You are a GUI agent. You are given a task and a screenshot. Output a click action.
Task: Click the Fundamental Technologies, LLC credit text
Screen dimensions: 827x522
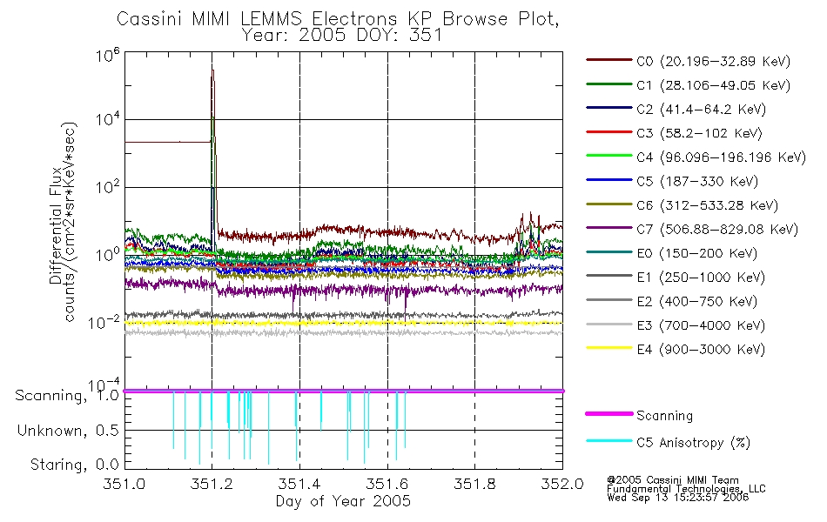pos(686,489)
